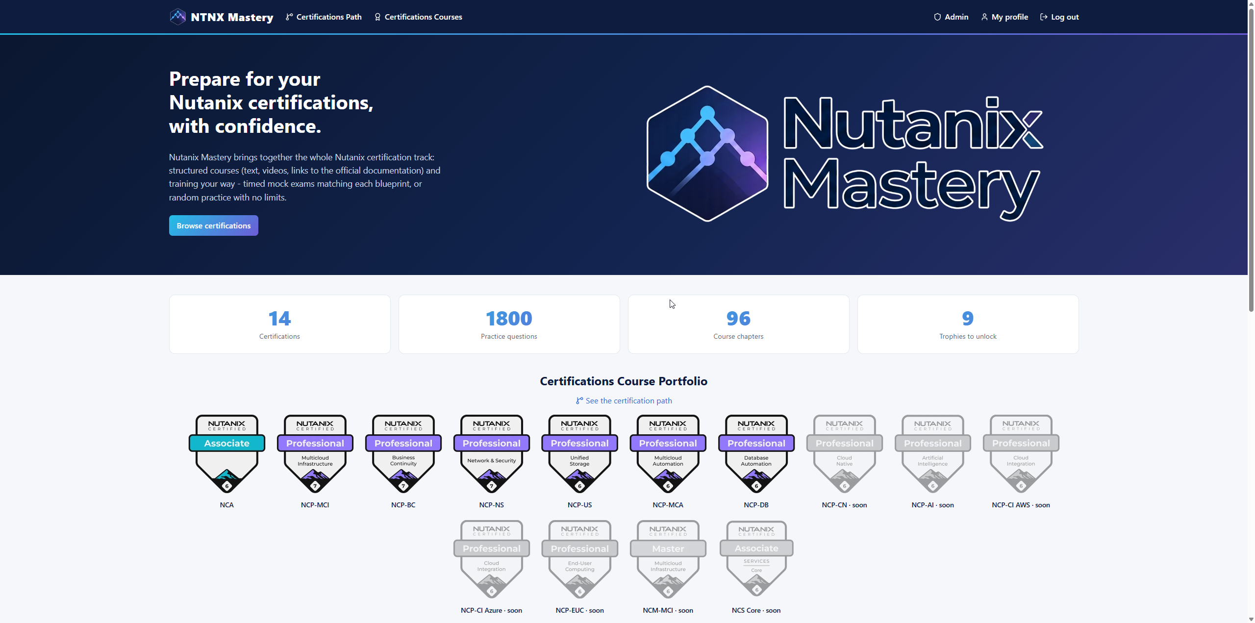
Task: Click the NCS Core · soon label
Action: pos(756,610)
